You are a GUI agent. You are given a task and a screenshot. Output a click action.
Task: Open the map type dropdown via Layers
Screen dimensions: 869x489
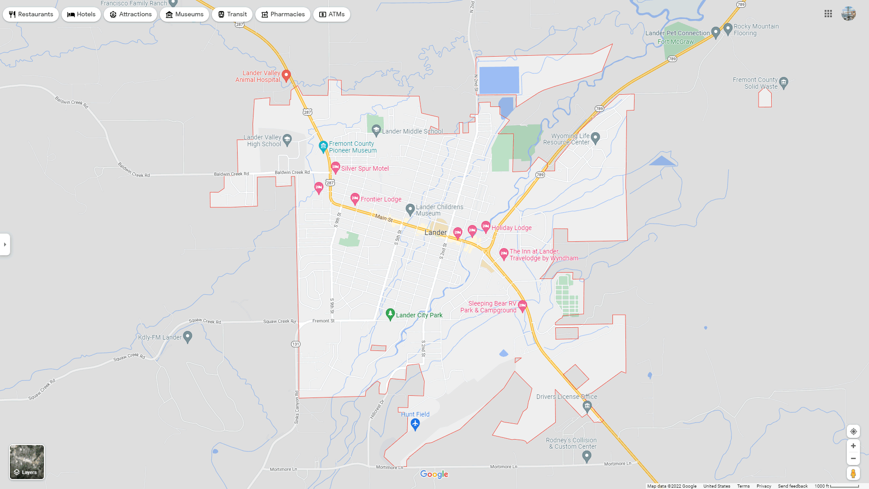26,461
